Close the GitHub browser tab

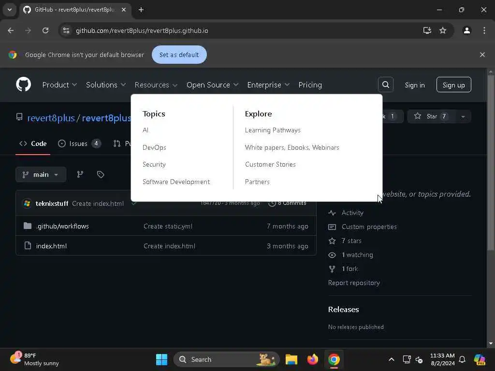[x=124, y=10]
